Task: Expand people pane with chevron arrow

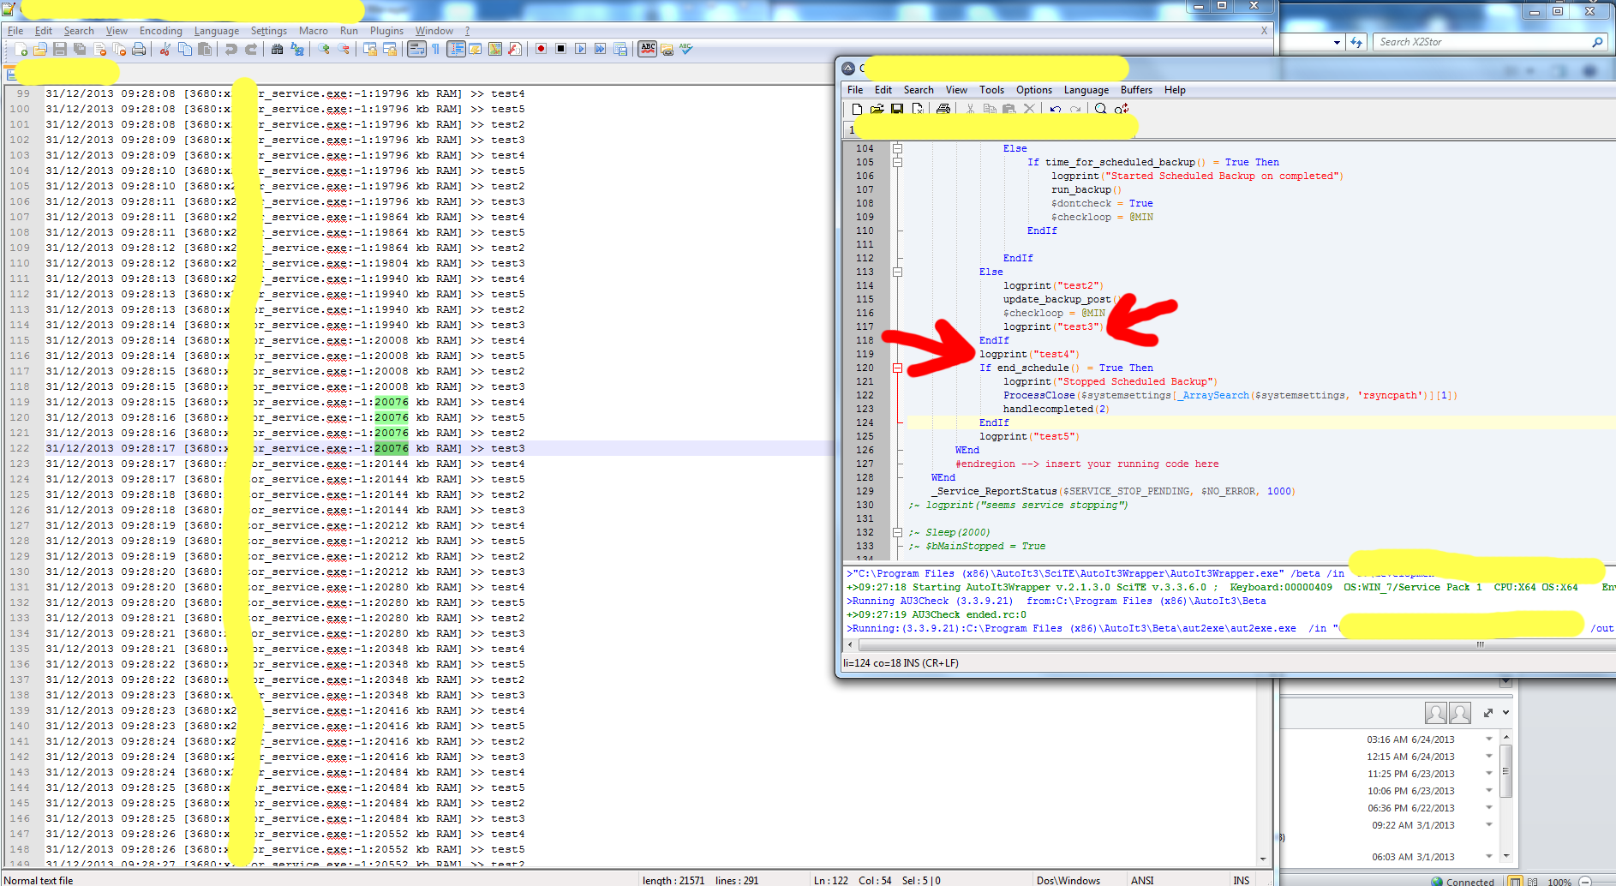Action: 1505,713
